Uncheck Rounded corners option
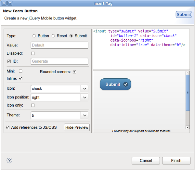This screenshot has width=195, height=170. point(74,72)
